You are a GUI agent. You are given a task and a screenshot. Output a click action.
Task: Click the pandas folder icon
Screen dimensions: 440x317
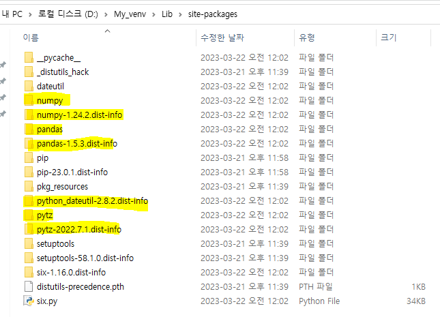pyautogui.click(x=29, y=129)
